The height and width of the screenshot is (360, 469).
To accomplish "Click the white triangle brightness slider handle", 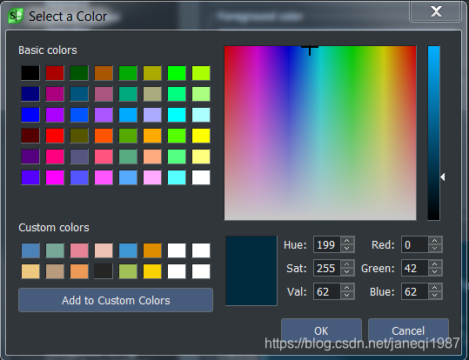I will click(x=443, y=177).
